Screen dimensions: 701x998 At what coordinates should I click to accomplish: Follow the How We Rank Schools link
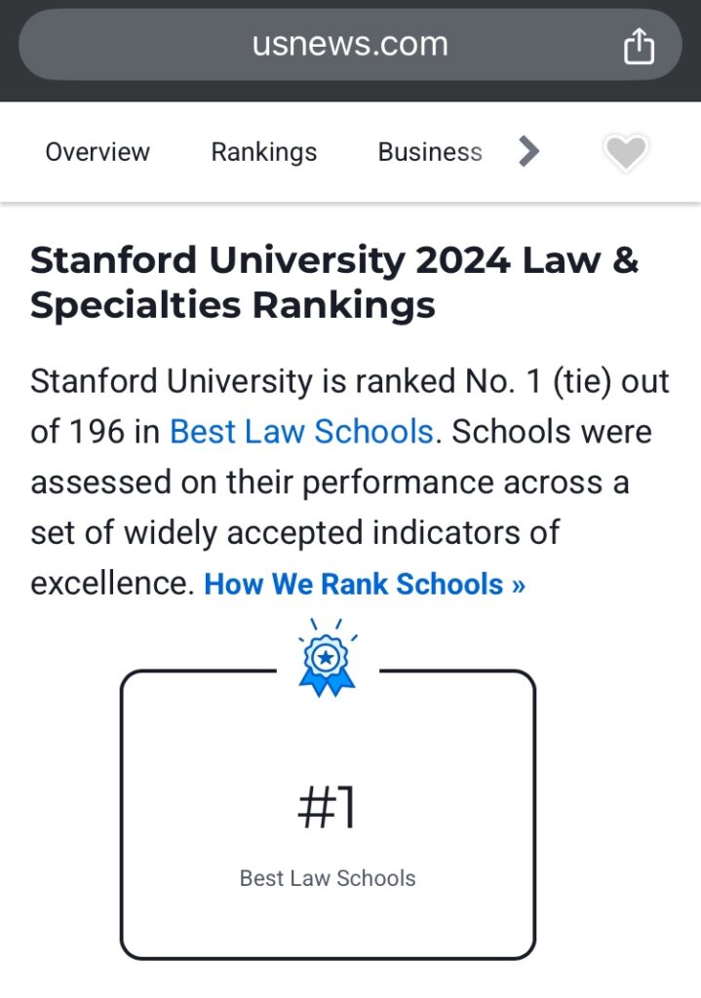coord(365,584)
